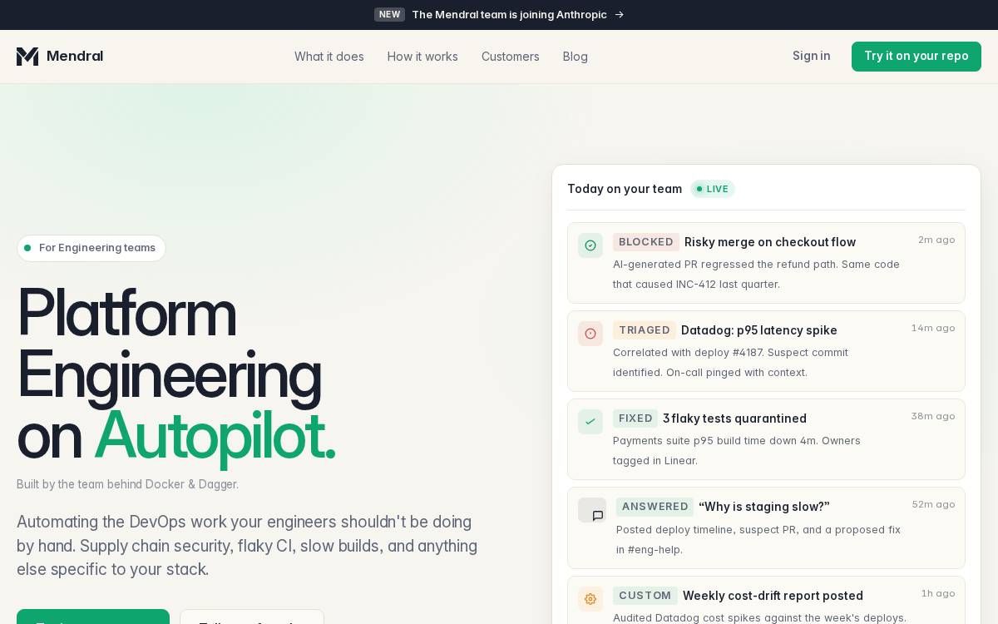Select “Why is staging slow?” title
The image size is (998, 624).
coord(764,507)
